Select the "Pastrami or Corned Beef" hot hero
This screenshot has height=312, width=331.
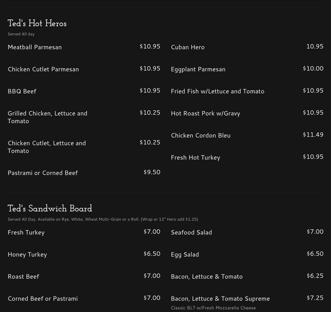[43, 173]
